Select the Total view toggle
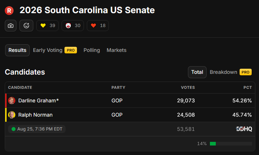Screen dimensions: 259x155 pyautogui.click(x=197, y=72)
